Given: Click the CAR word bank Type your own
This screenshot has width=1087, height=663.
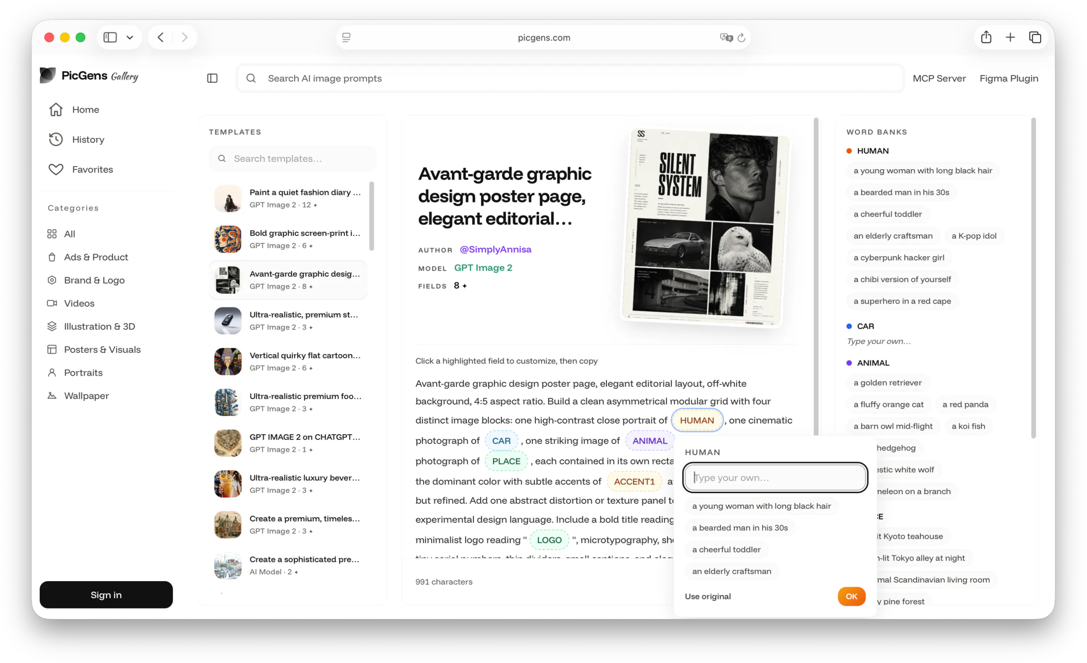Looking at the screenshot, I should (878, 341).
